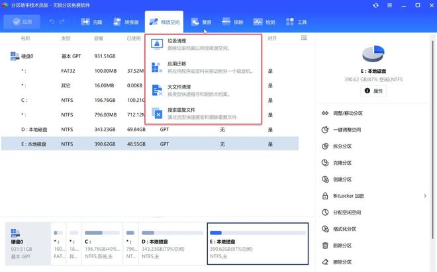Click the refresh icon in title bar
This screenshot has height=272, width=437.
(375, 5)
